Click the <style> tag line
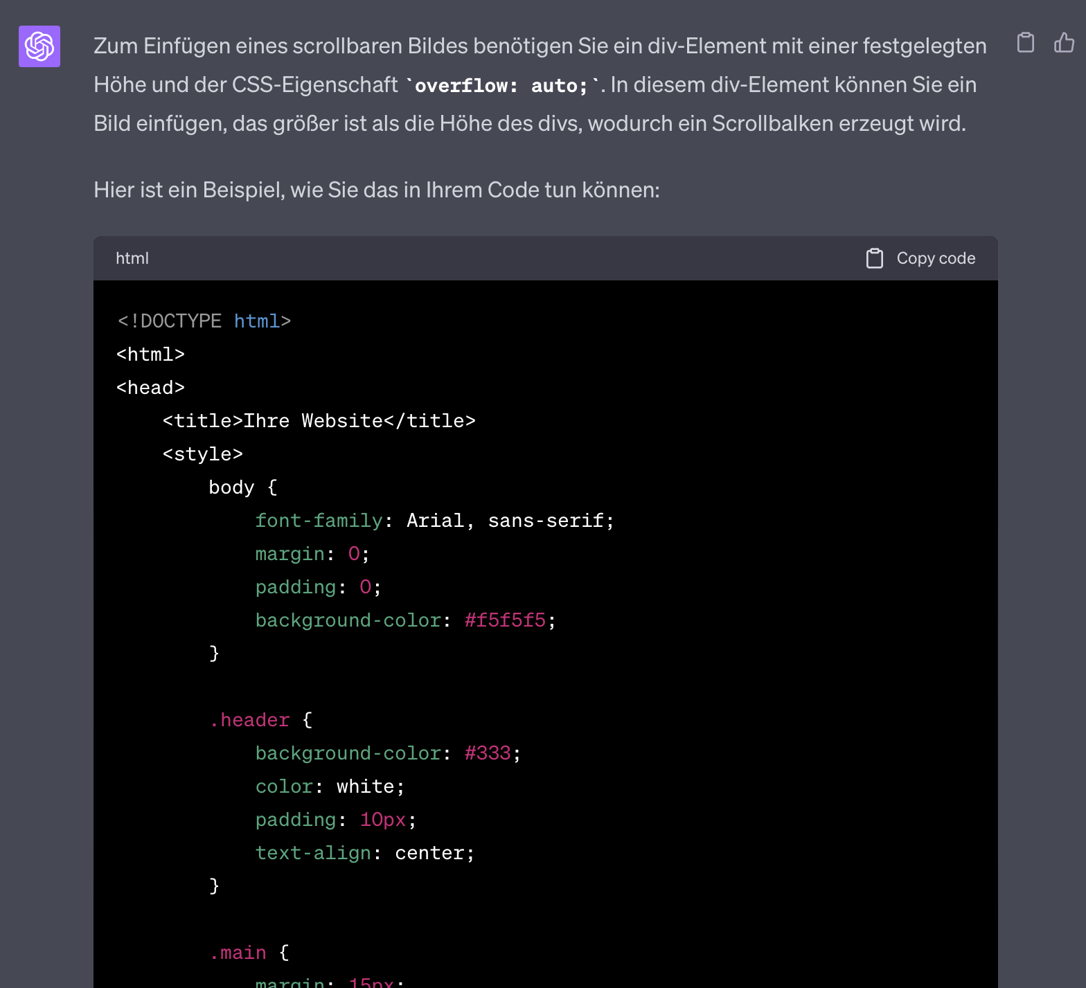 tap(203, 454)
